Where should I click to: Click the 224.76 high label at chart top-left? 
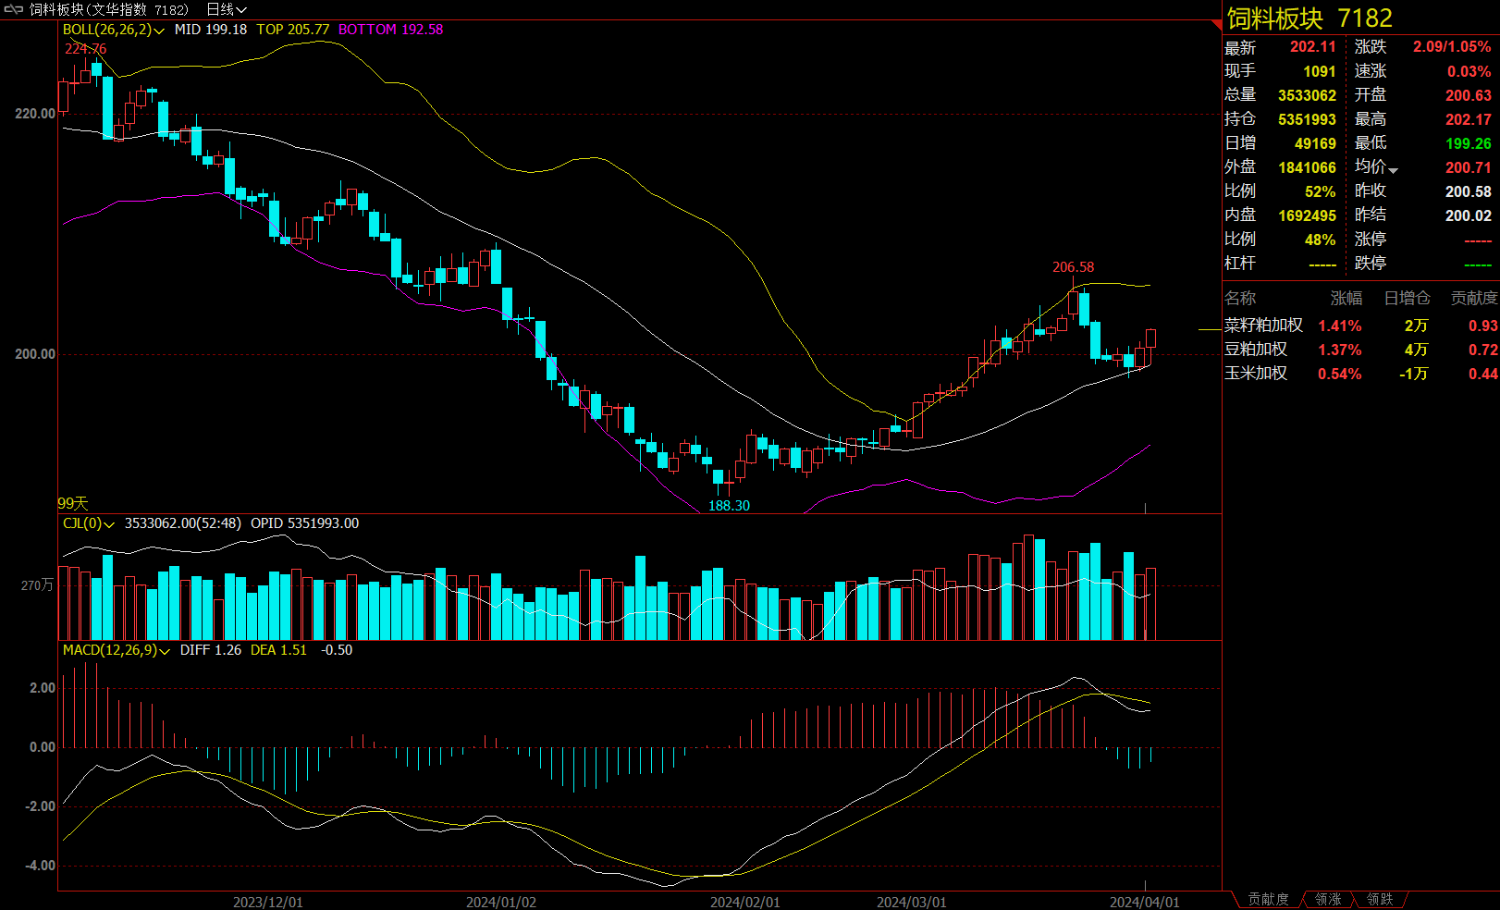85,49
